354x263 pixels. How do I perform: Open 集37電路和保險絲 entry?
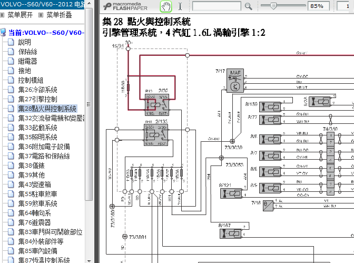pyautogui.click(x=44, y=156)
